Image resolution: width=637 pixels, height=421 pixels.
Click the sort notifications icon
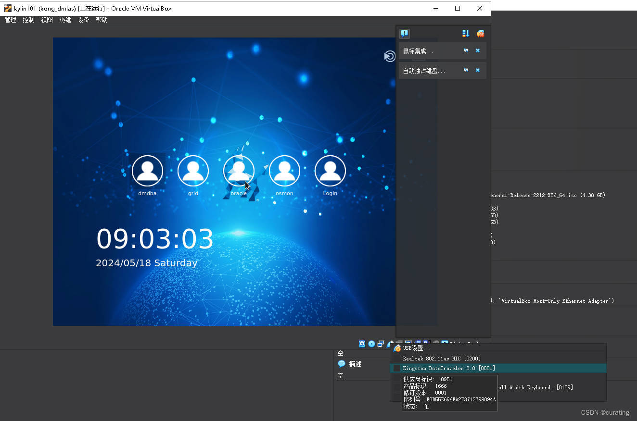[466, 34]
